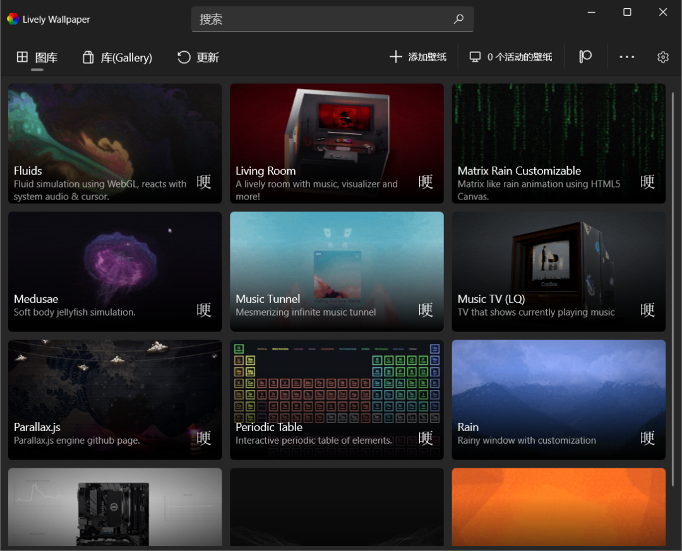Open the three-dots more menu
The image size is (682, 551).
coord(627,57)
